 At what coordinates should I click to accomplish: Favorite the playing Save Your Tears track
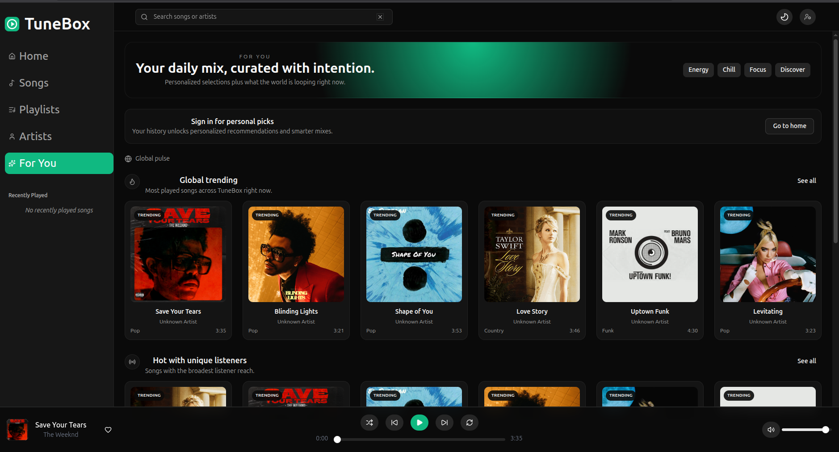click(108, 430)
